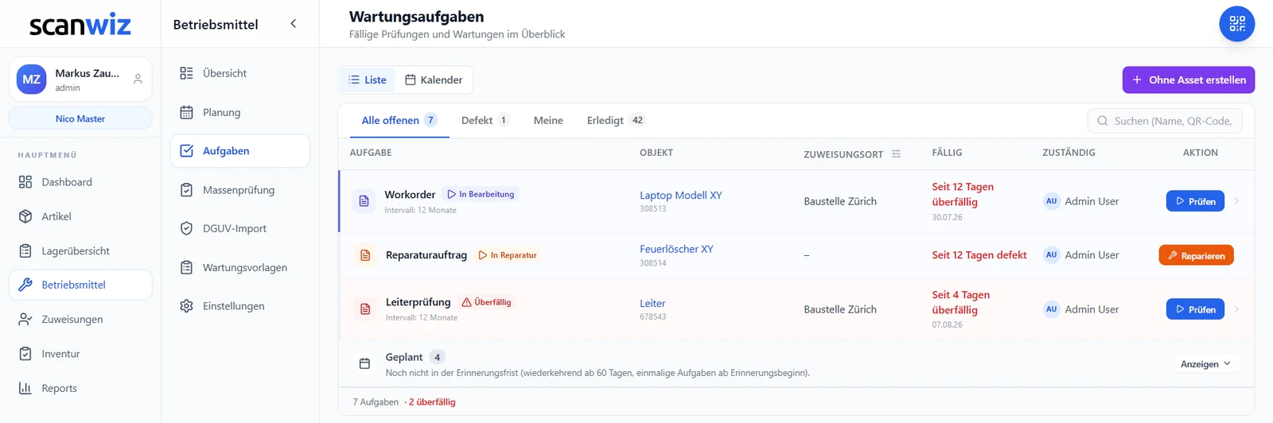Image resolution: width=1273 pixels, height=423 pixels.
Task: Click the Reparaturauftrag task name
Action: pos(426,255)
